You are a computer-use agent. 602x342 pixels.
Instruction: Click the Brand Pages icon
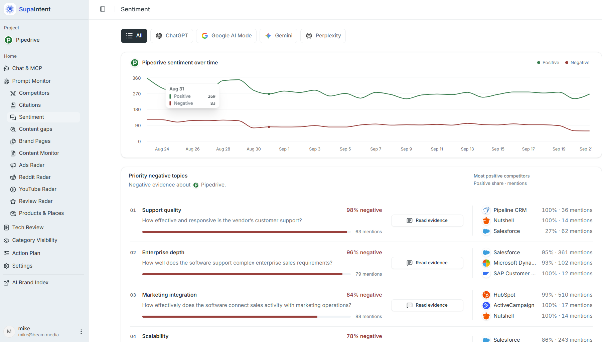(13, 141)
